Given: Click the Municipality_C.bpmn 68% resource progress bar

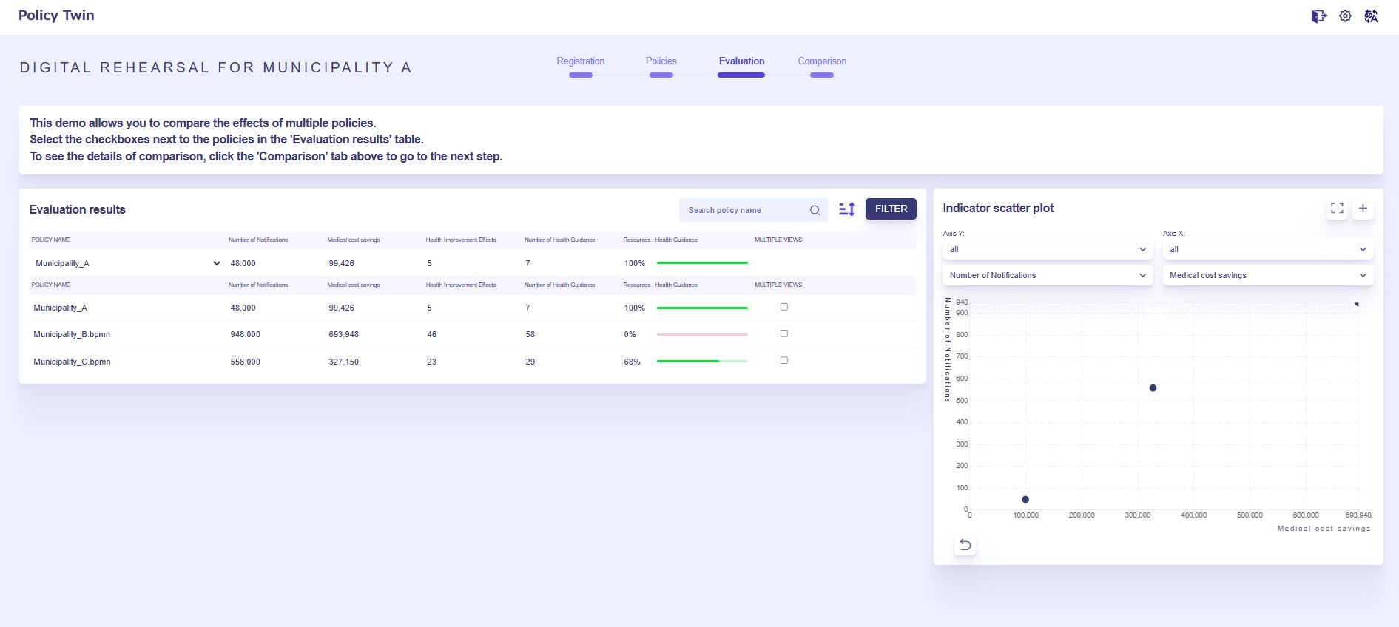Looking at the screenshot, I should point(702,362).
